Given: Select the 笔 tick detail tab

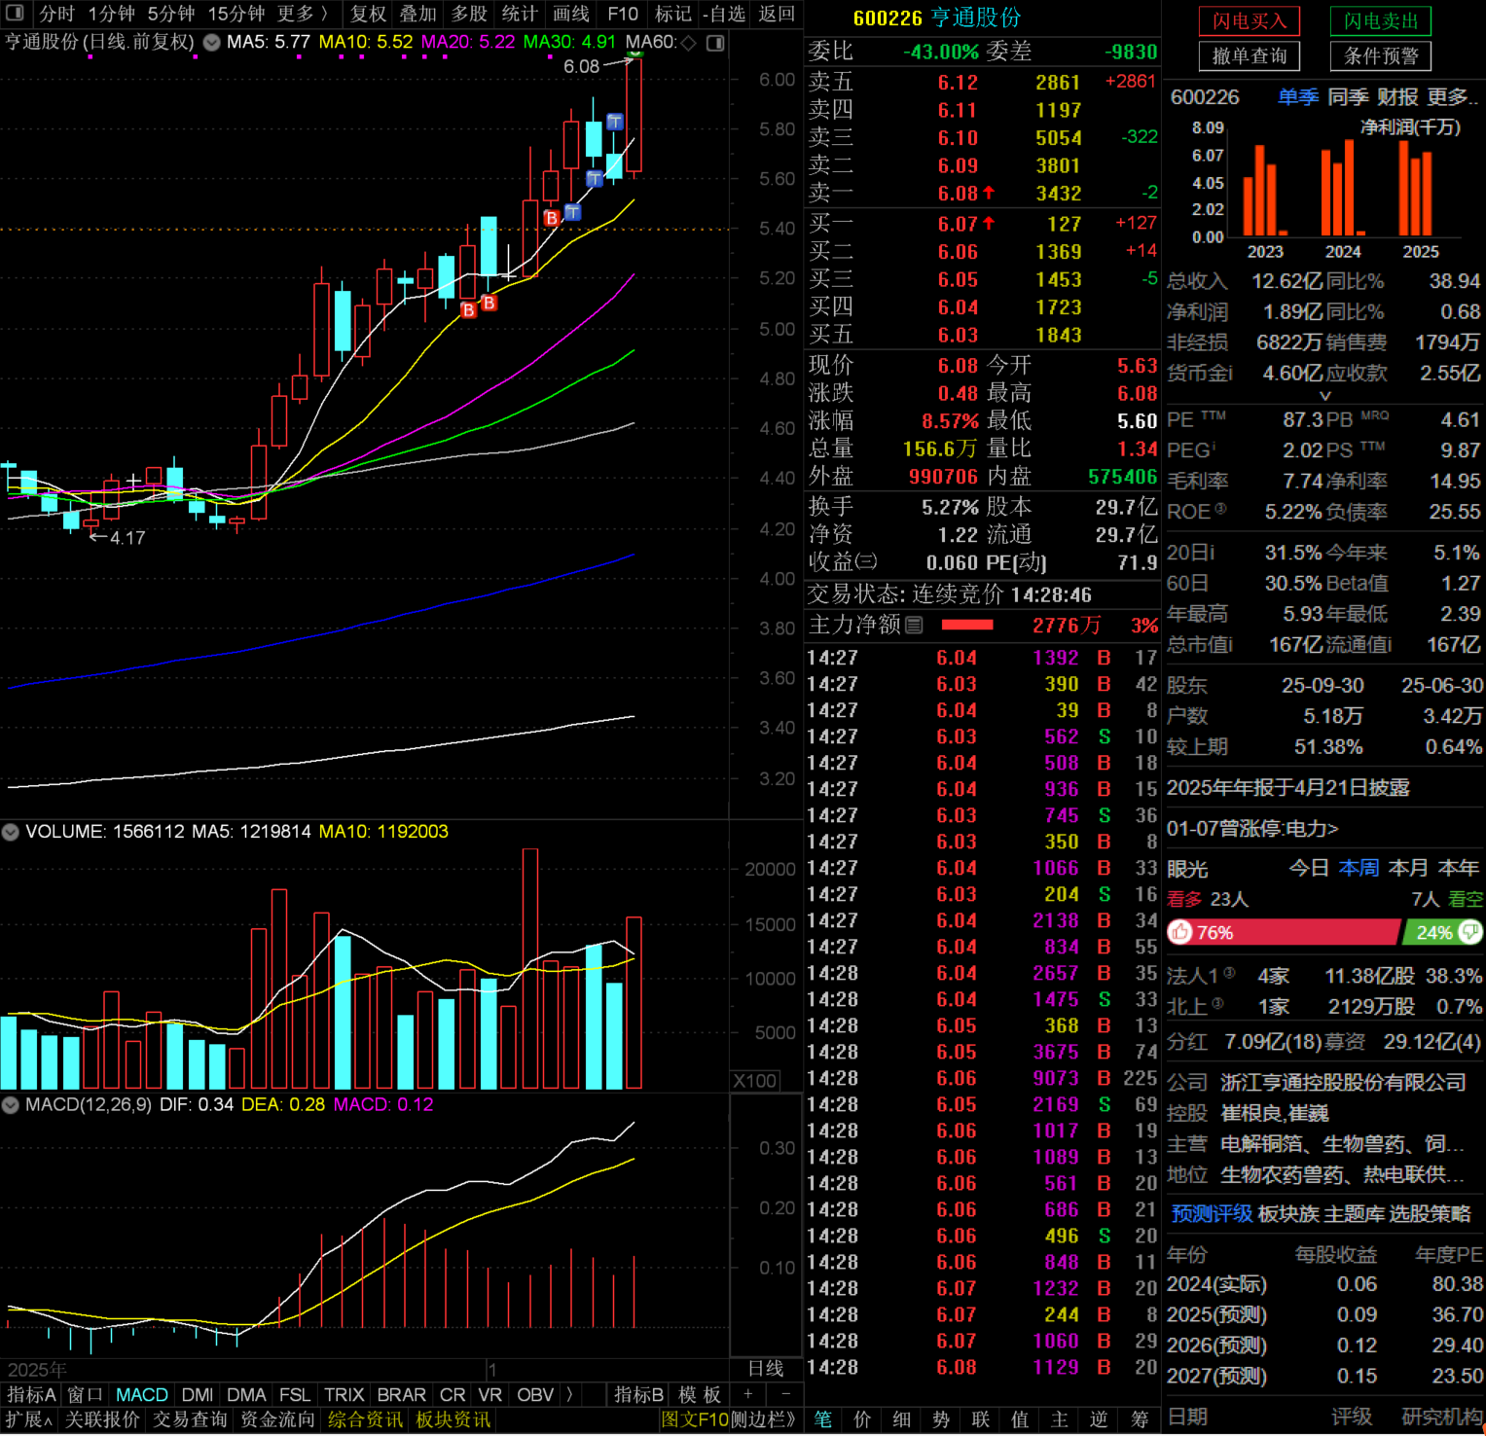Looking at the screenshot, I should point(823,1420).
